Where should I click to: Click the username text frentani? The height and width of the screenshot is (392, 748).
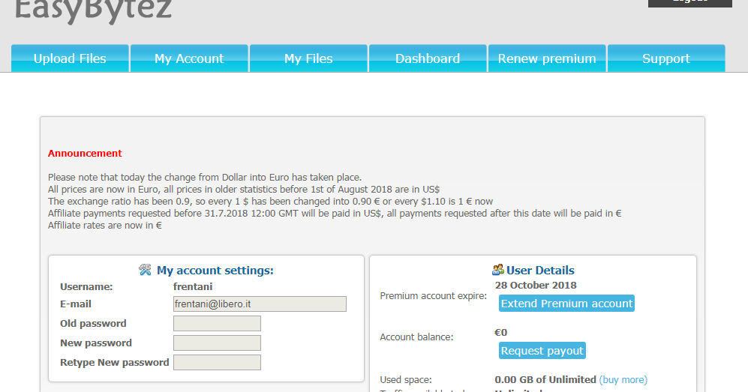[193, 287]
